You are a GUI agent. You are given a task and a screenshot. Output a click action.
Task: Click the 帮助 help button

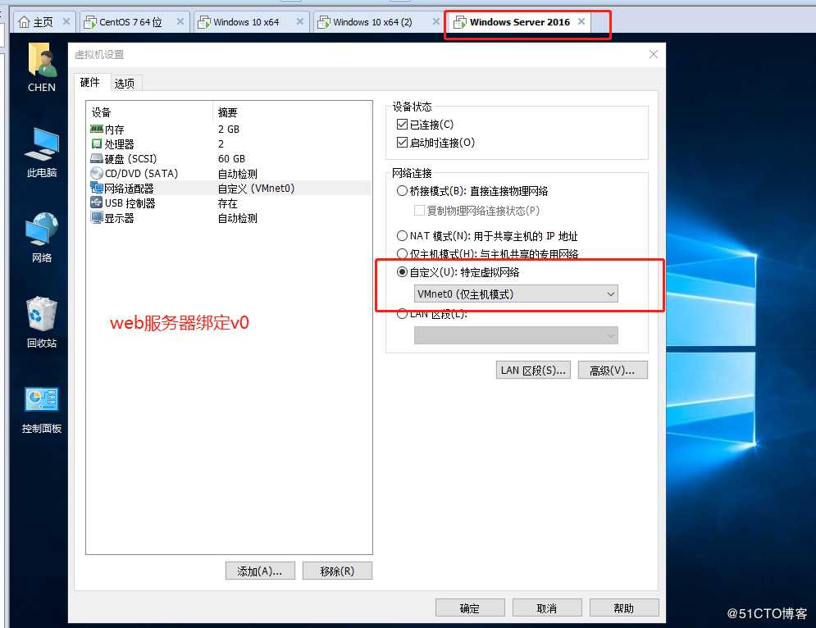pyautogui.click(x=624, y=608)
